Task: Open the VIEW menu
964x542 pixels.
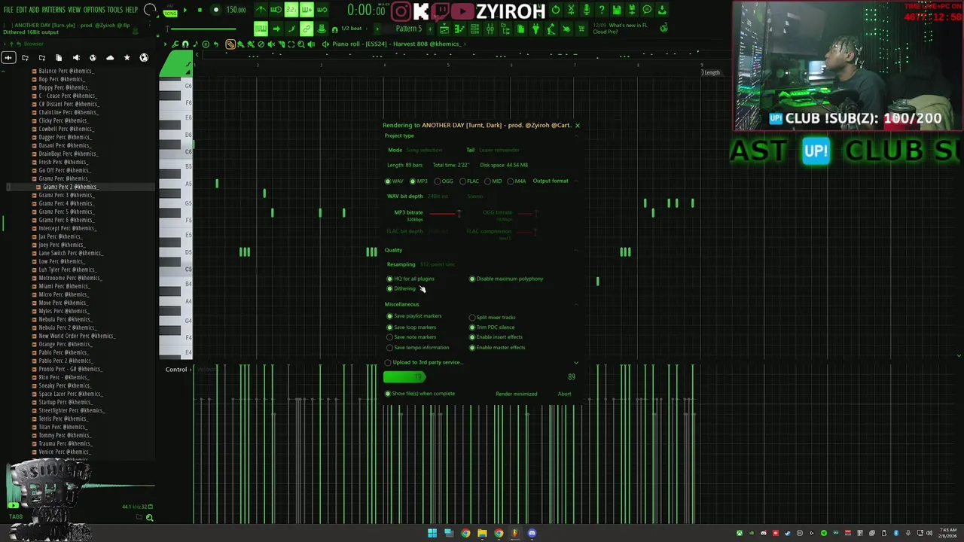Action: point(74,10)
